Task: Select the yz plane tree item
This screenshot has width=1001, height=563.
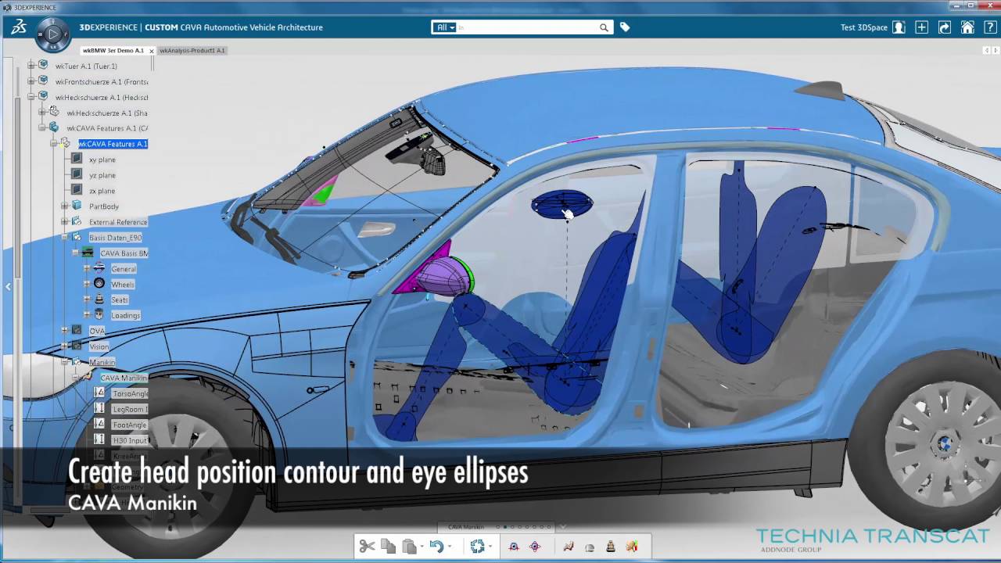Action: tap(102, 175)
